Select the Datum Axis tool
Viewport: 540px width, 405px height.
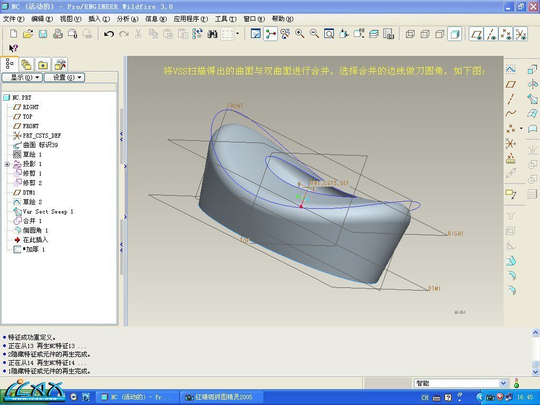coord(510,99)
